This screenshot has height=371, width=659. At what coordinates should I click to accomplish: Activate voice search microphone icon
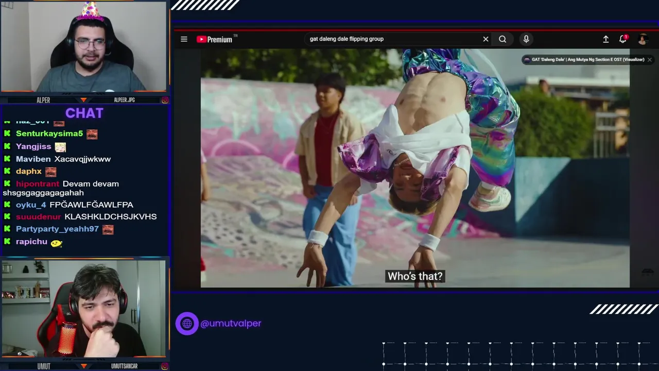pos(526,39)
